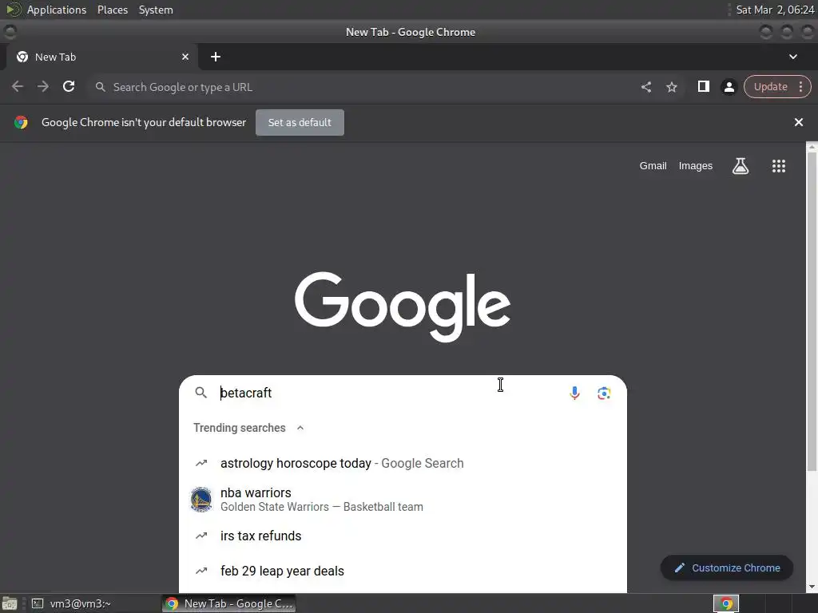818x613 pixels.
Task: Select suggestion irs tax refunds
Action: [403, 536]
